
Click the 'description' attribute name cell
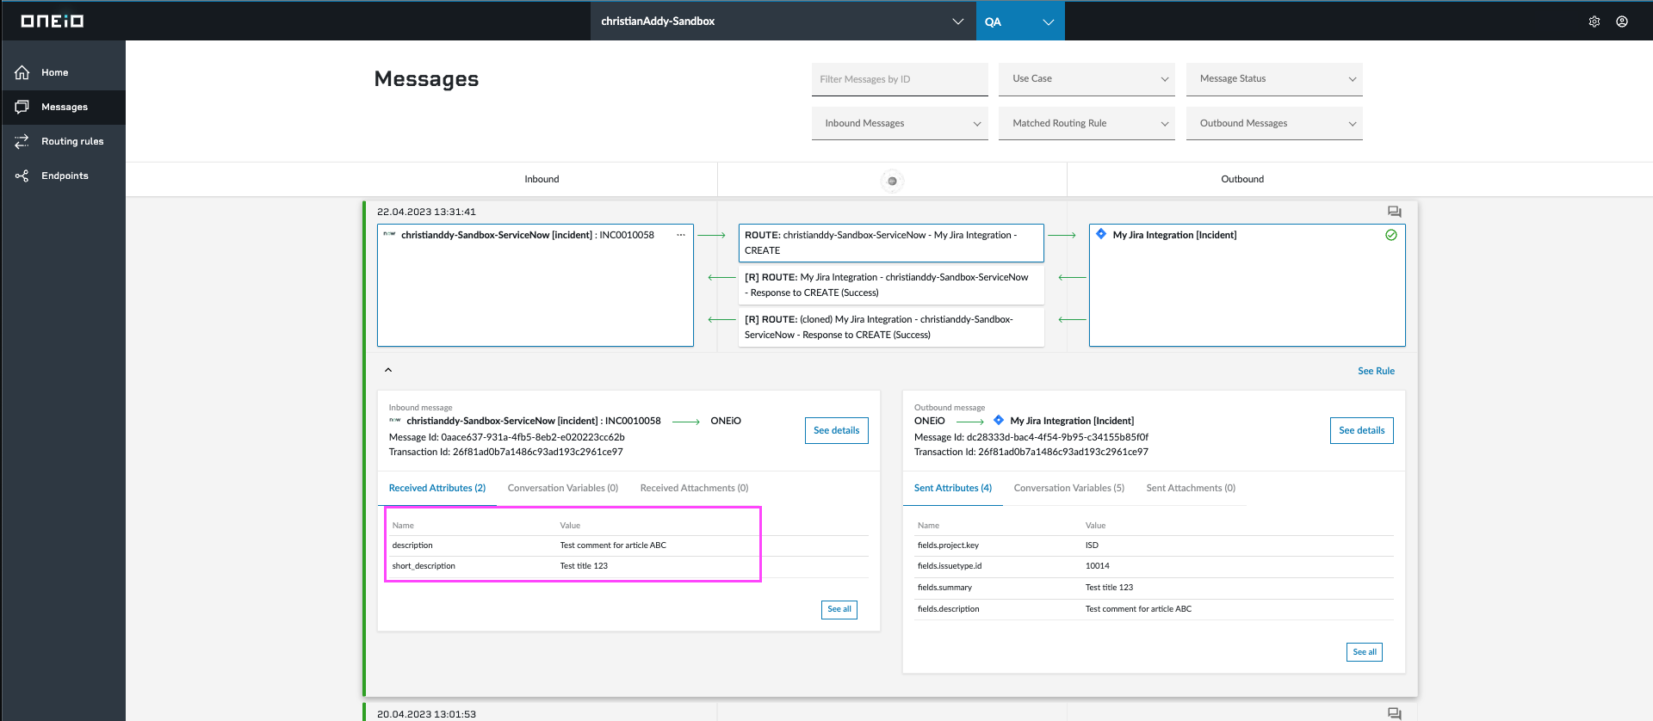click(412, 545)
